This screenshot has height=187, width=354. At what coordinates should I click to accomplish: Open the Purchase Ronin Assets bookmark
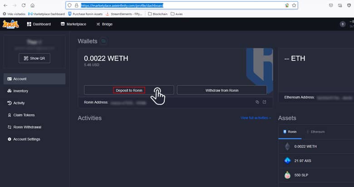coord(85,14)
